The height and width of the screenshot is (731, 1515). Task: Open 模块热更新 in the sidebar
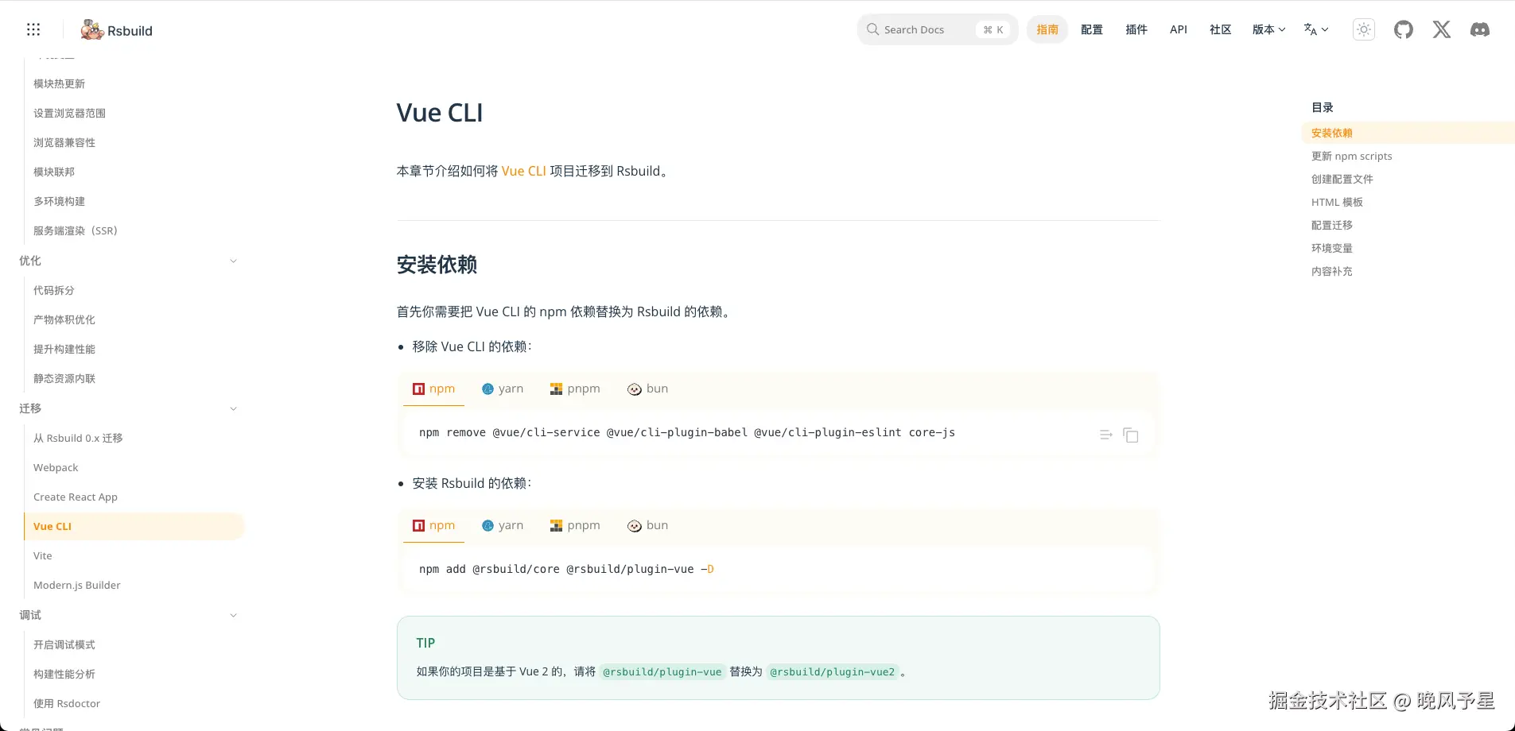click(x=59, y=83)
